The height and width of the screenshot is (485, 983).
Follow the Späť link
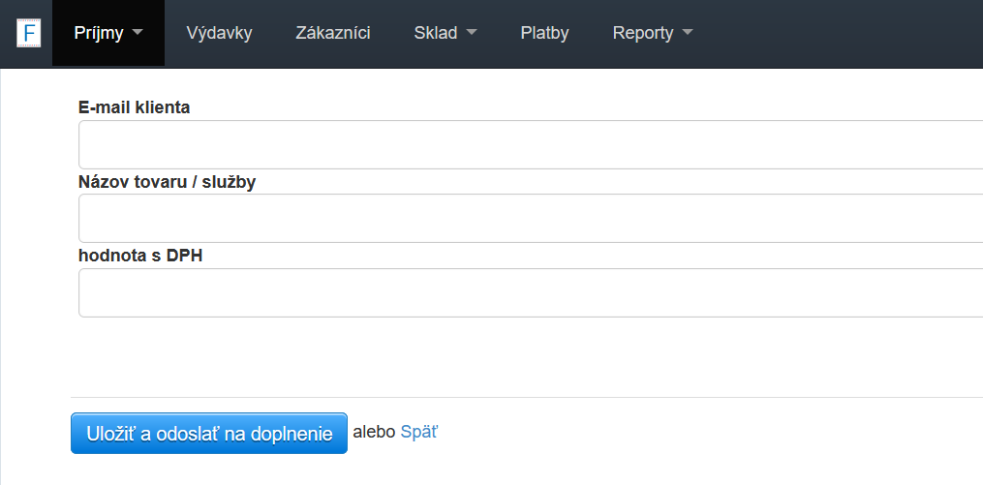(x=418, y=433)
